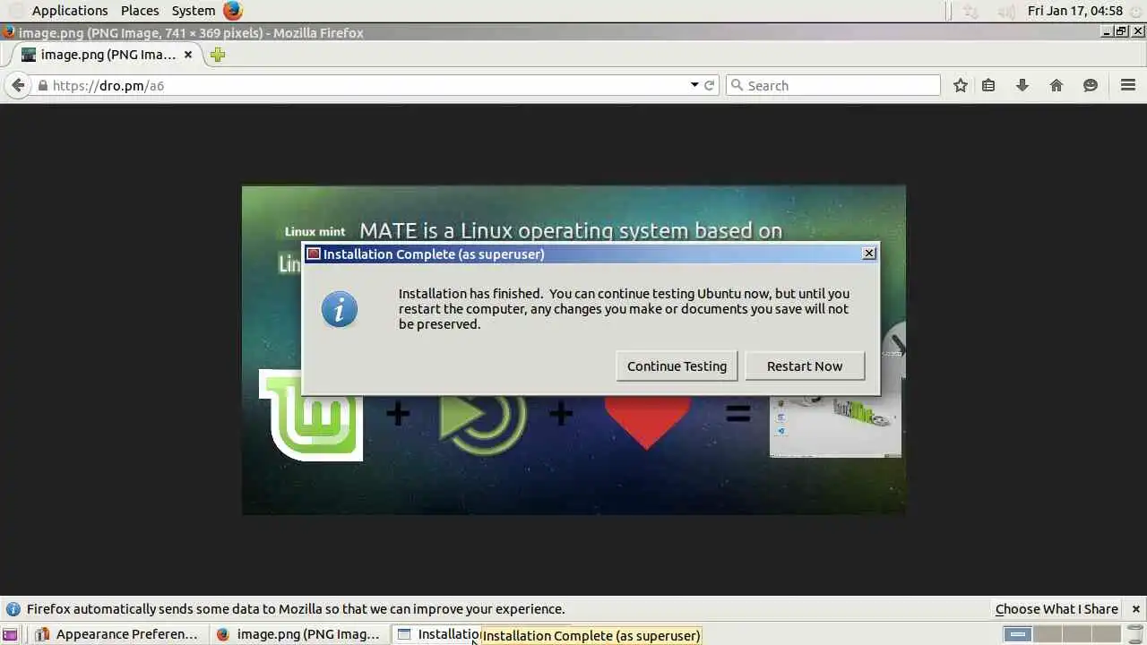Open the Hello chat smiley icon
1147x645 pixels.
tap(1091, 85)
